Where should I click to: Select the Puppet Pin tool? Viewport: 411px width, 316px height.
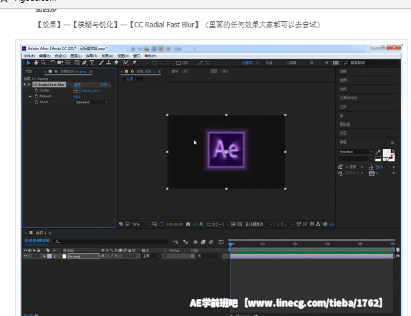tap(135, 63)
